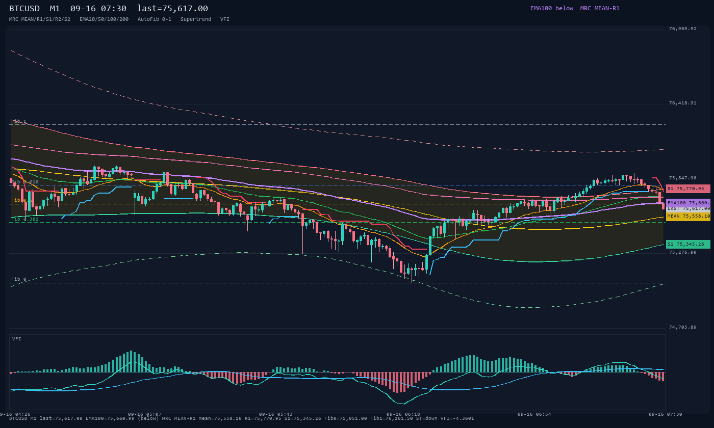
Task: Click the 76,418.91 price axis label
Action: click(x=682, y=103)
